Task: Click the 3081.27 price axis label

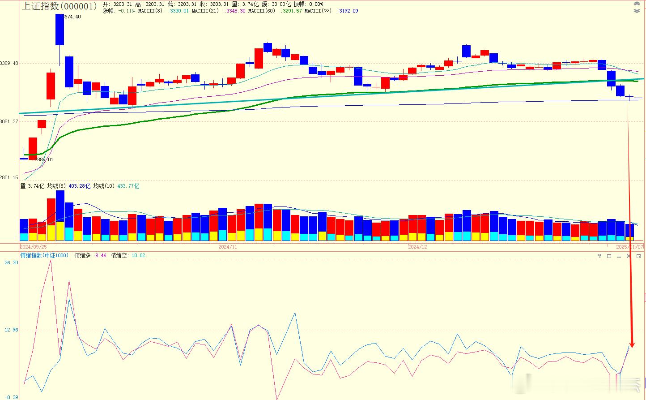Action: pos(9,121)
